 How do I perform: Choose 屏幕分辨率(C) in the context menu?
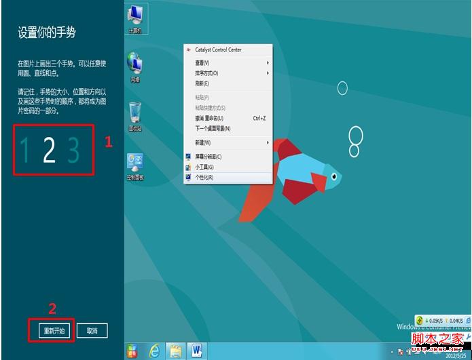(x=228, y=157)
